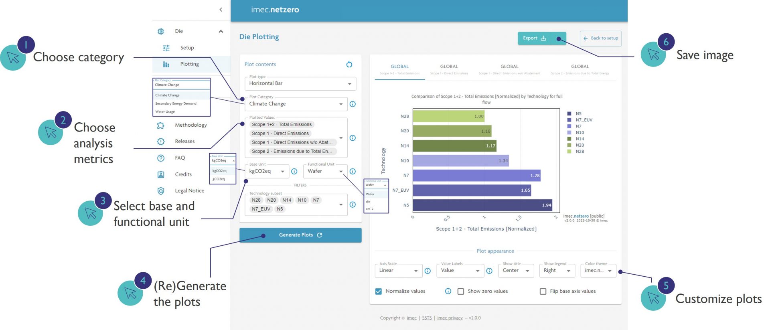770x330 pixels.
Task: Expand the Color theme dropdown
Action: pyautogui.click(x=598, y=271)
